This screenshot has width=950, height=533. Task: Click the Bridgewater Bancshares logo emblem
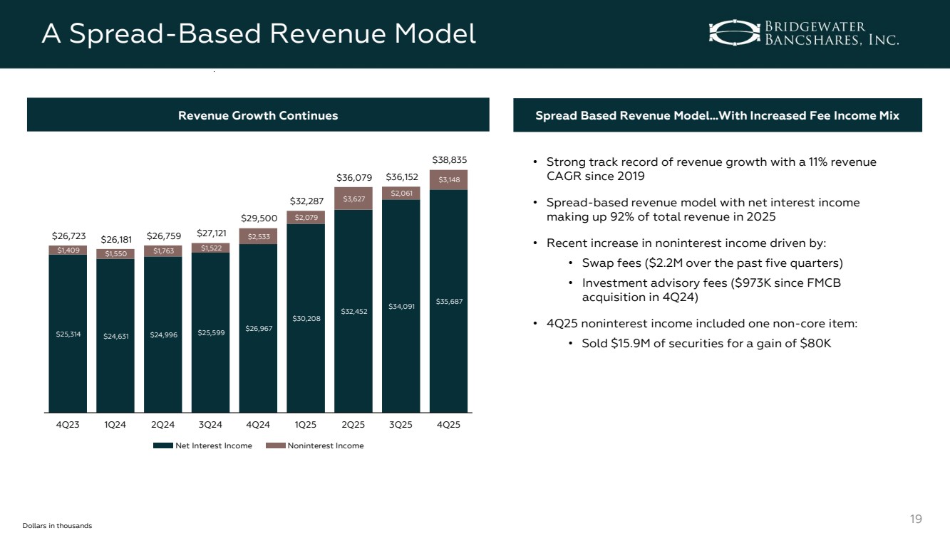pos(734,32)
